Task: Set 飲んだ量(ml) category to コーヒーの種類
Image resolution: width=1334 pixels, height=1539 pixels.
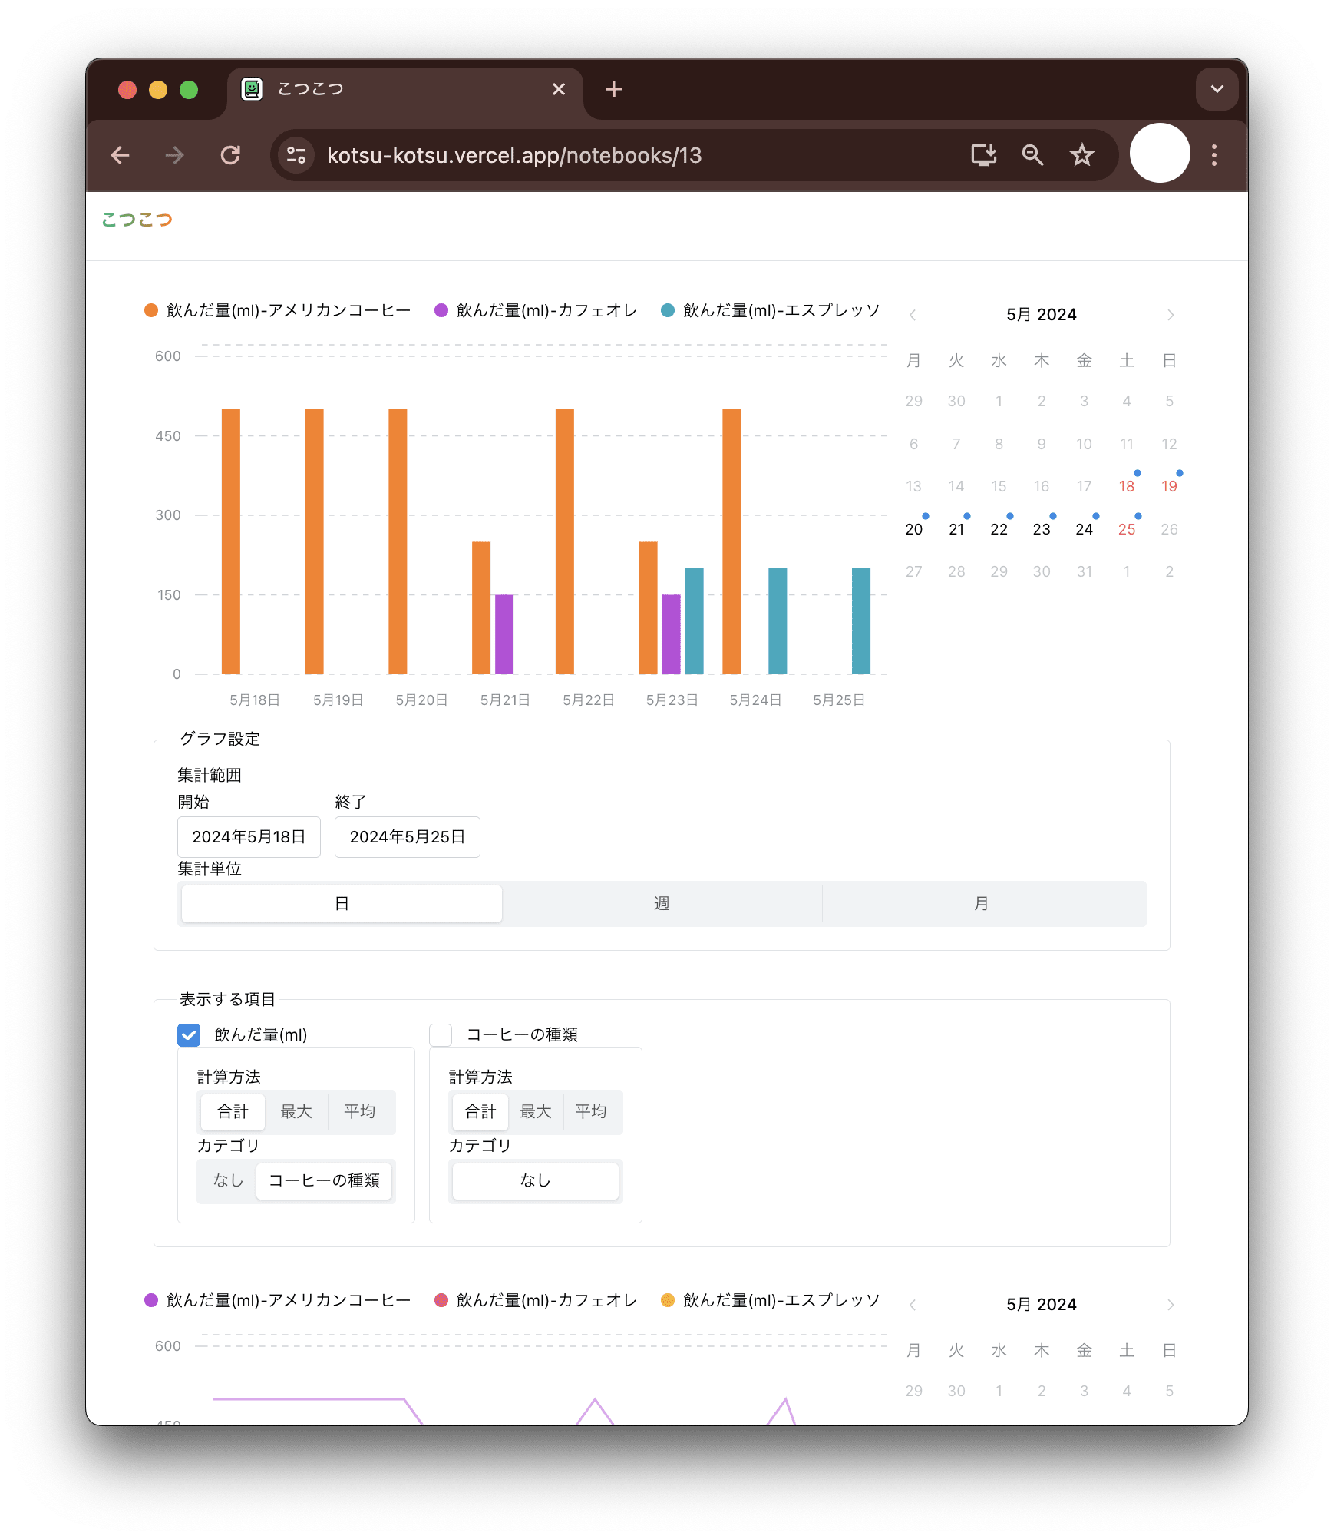Action: tap(324, 1181)
